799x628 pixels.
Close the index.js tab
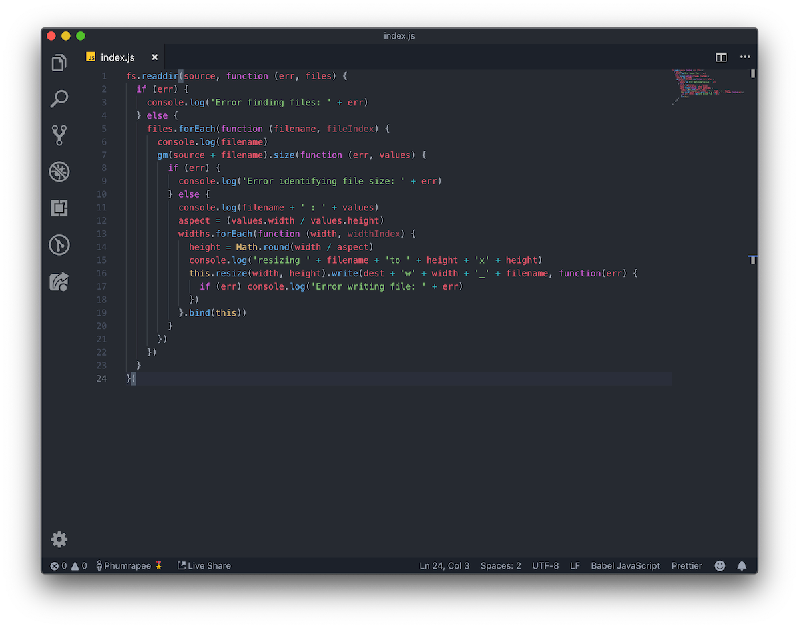pos(154,58)
